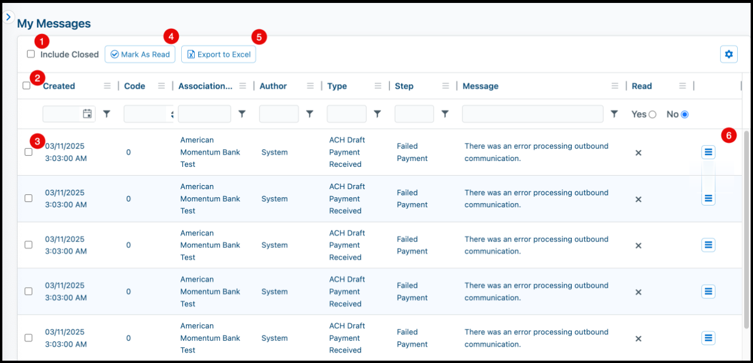Sort by the Type column header
Screen dimensions: 753x363
(x=337, y=86)
